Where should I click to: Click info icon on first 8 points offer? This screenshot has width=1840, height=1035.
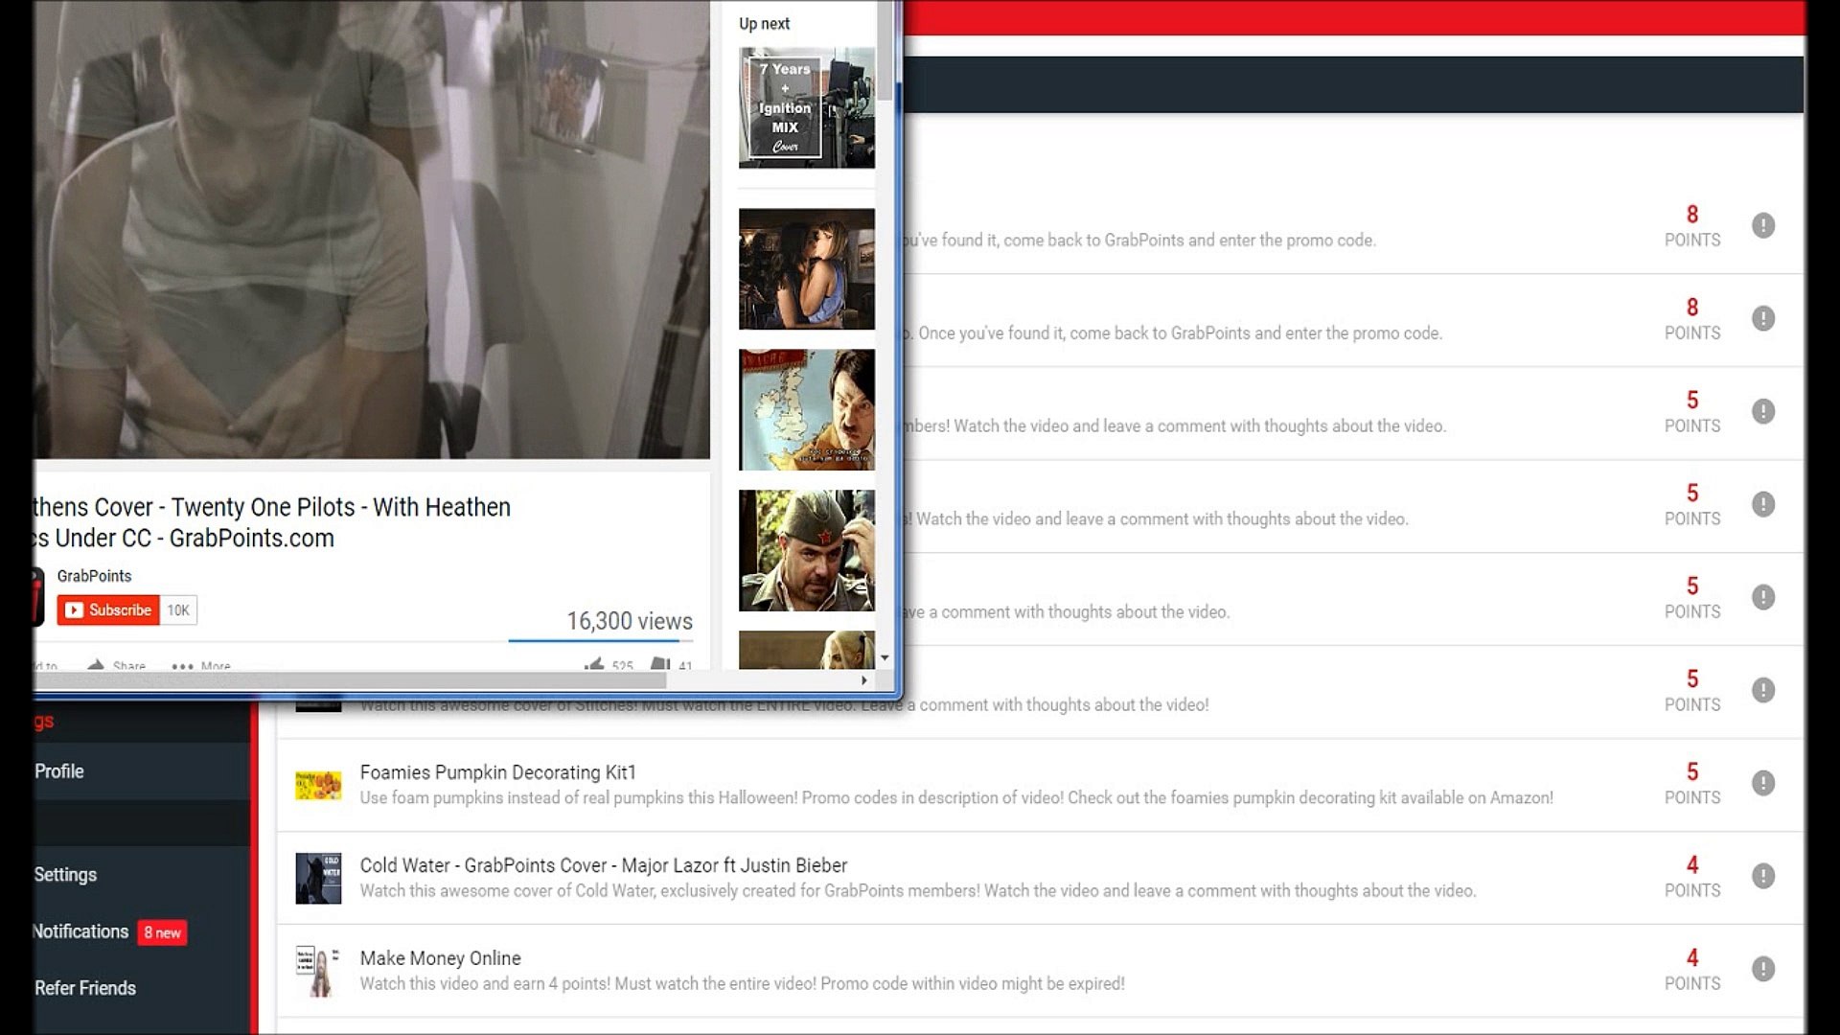click(x=1762, y=225)
